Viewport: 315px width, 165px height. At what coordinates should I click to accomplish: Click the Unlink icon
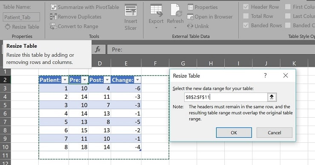pyautogui.click(x=190, y=26)
